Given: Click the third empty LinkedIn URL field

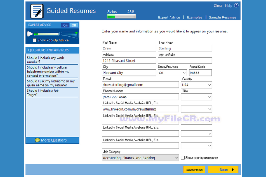Looking at the screenshot, I should click(140, 133).
